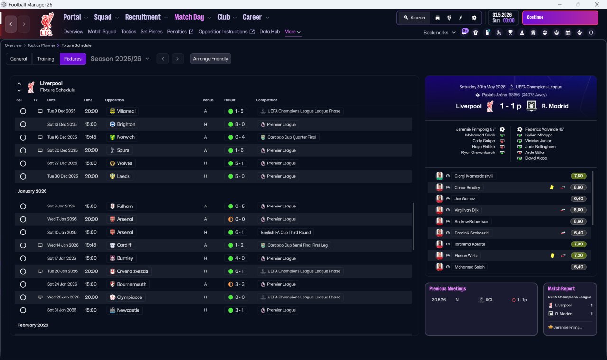The height and width of the screenshot is (360, 607).
Task: Open the Season 2025/26 dropdown
Action: coord(120,59)
